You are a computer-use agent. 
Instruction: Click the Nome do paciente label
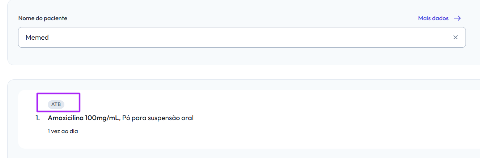pyautogui.click(x=43, y=18)
